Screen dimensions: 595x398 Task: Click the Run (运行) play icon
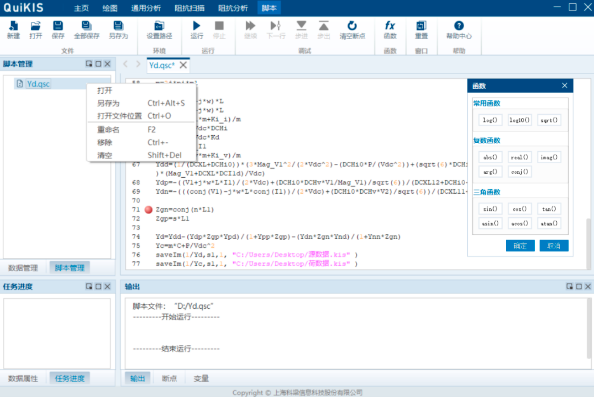click(x=197, y=26)
